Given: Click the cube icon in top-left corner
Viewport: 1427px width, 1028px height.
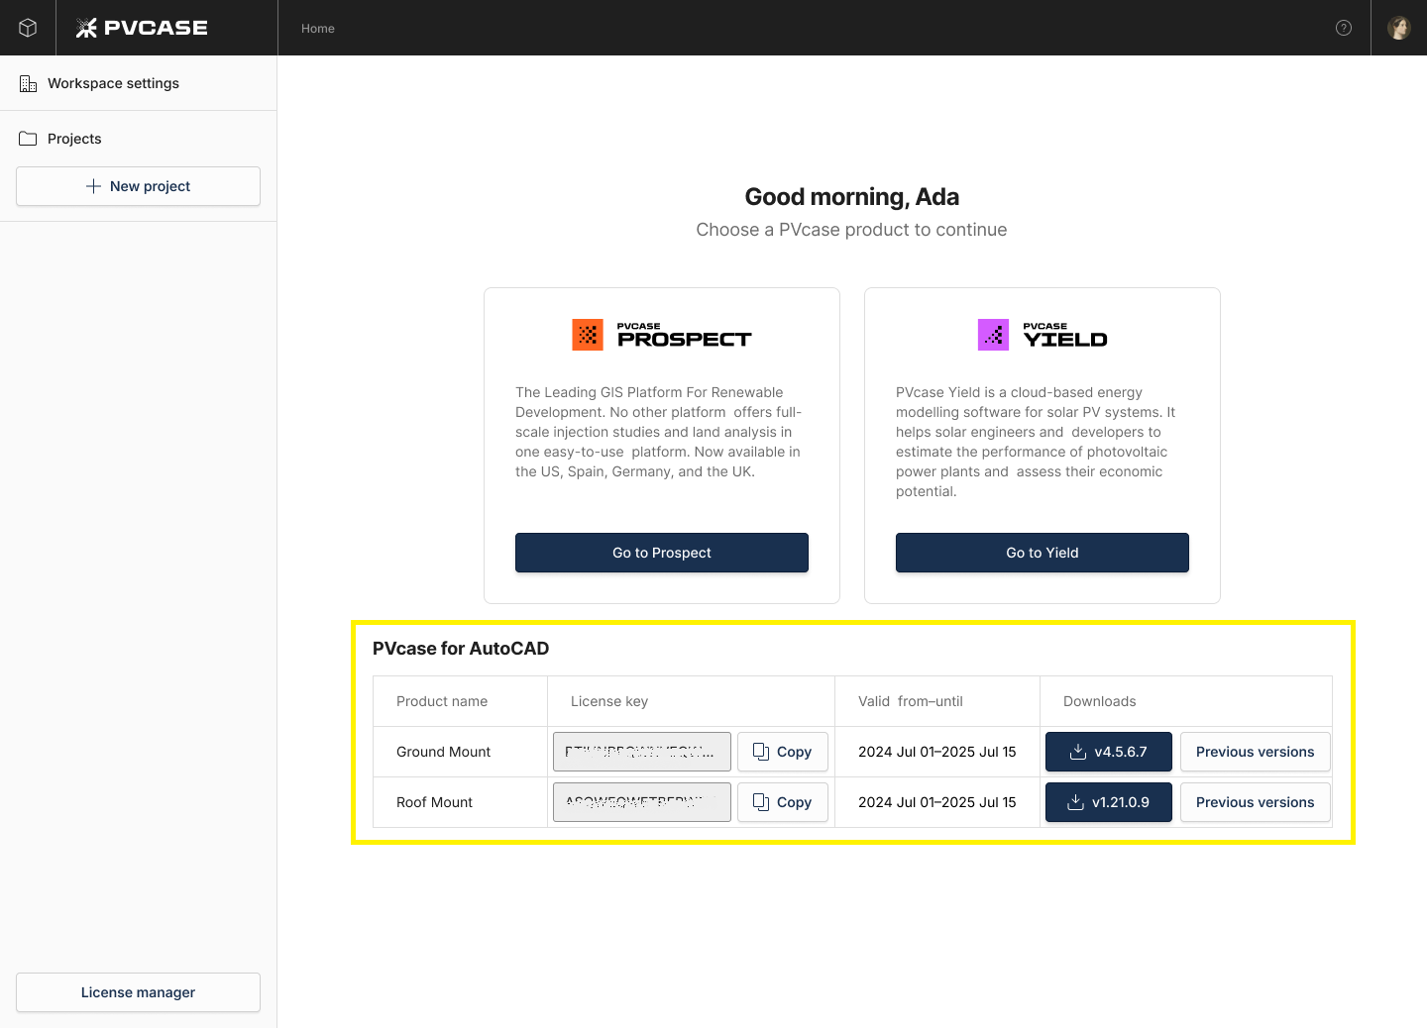Looking at the screenshot, I should tap(28, 28).
